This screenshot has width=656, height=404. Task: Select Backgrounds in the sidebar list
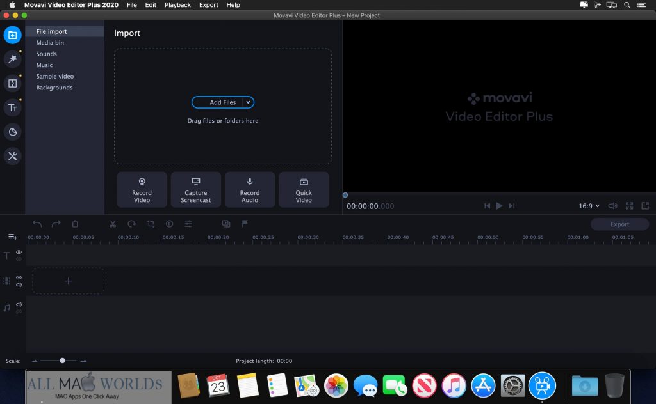click(65, 88)
